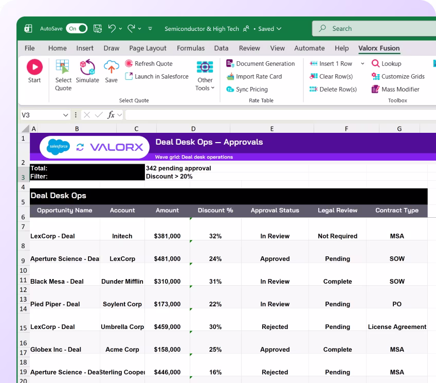Click Launch in Salesforce
This screenshot has width=436, height=383.
pos(157,76)
